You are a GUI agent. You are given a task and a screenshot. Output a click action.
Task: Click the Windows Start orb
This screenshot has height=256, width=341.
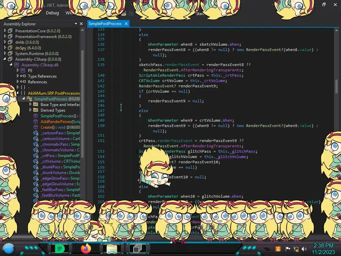tap(9, 249)
